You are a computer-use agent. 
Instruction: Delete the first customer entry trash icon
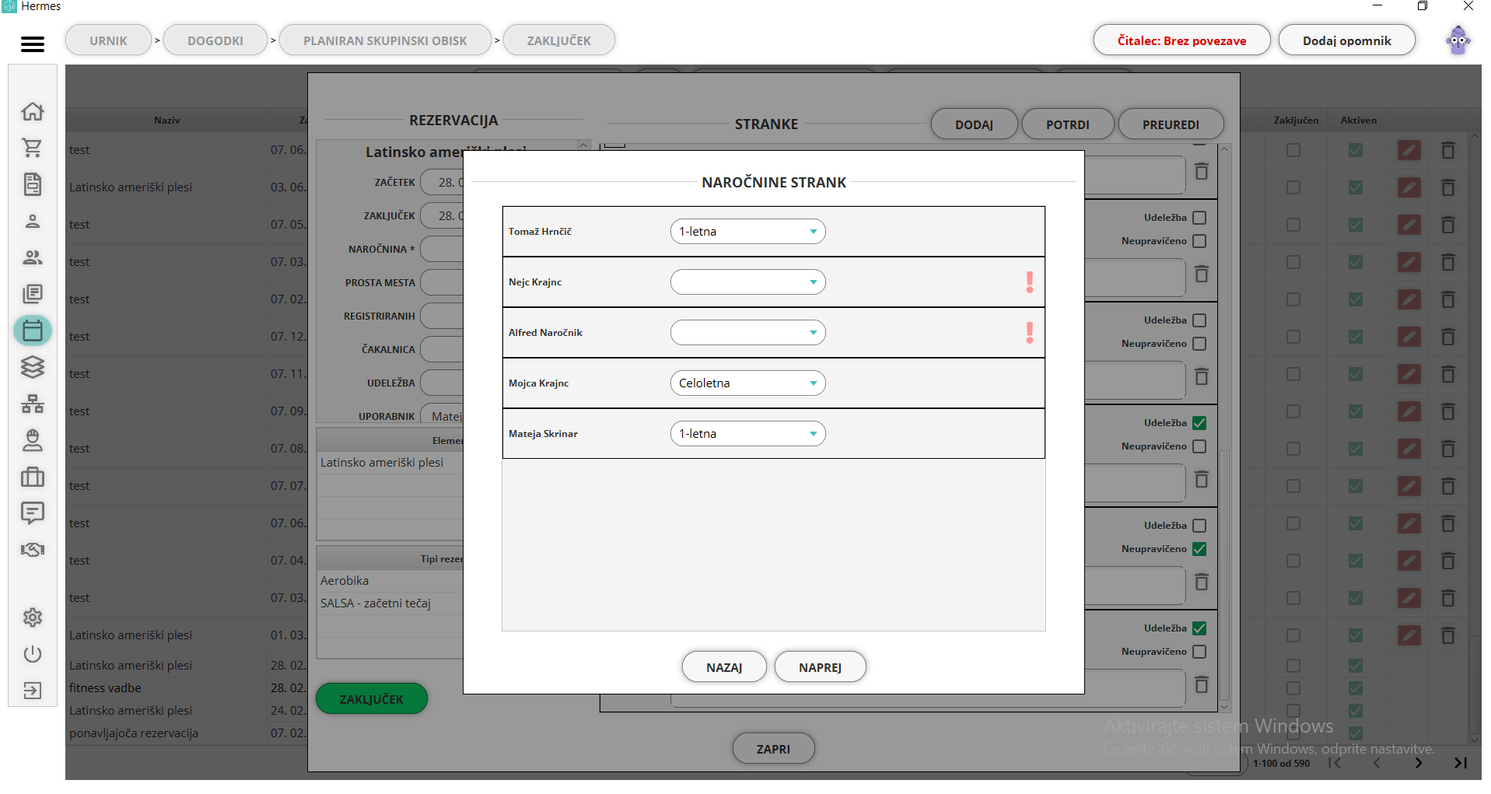point(1202,171)
